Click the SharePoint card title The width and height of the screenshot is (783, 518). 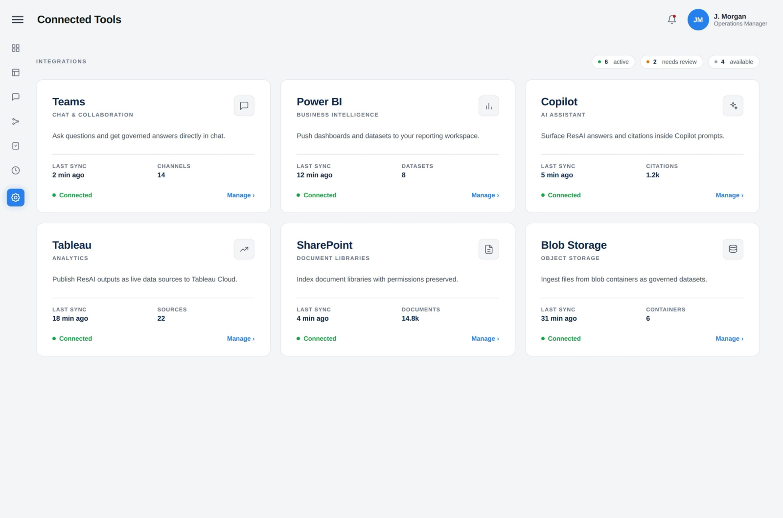click(324, 245)
